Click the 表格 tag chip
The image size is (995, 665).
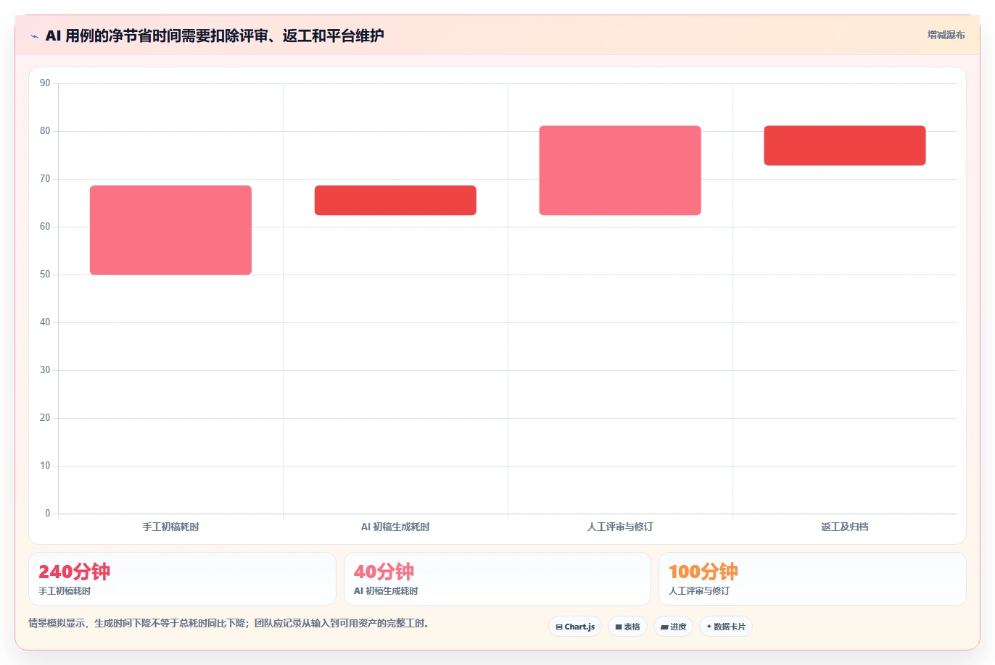pos(627,627)
